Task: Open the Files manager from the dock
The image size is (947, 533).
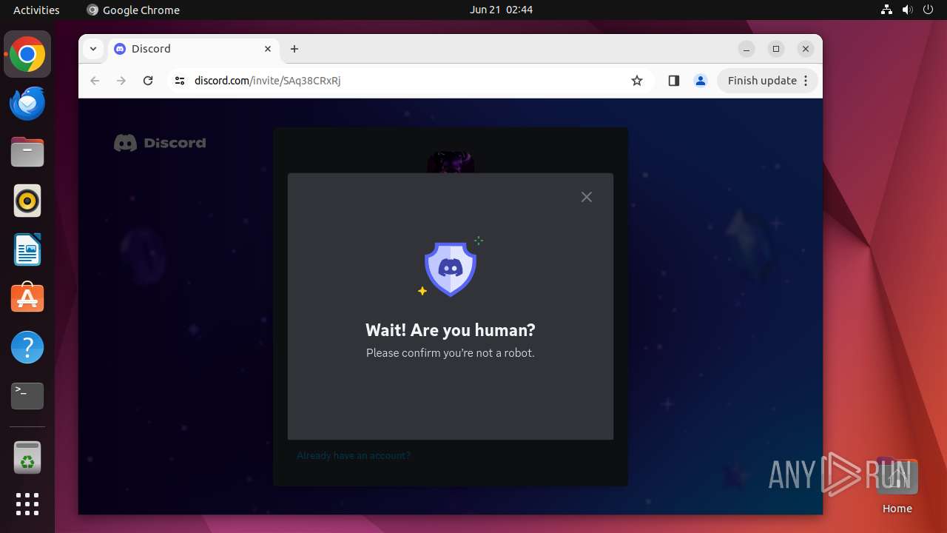Action: (x=27, y=152)
